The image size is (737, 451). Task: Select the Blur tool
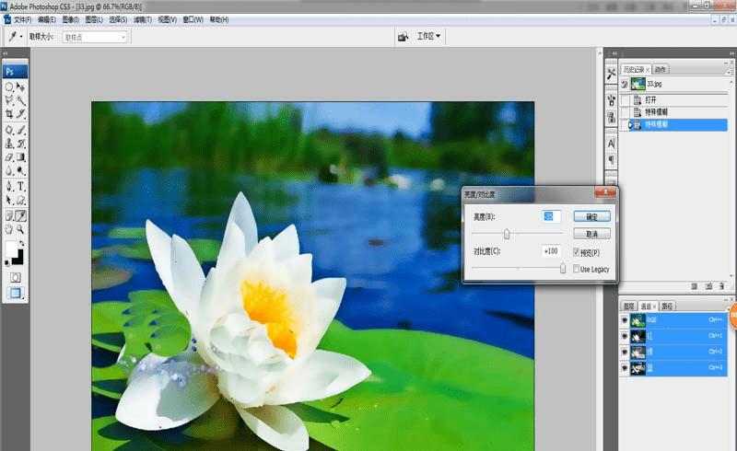[9, 171]
